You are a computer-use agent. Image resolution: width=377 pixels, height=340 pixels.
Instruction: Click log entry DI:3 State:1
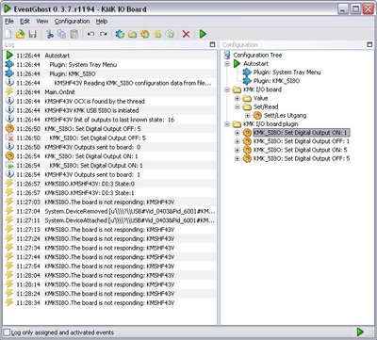[90, 193]
